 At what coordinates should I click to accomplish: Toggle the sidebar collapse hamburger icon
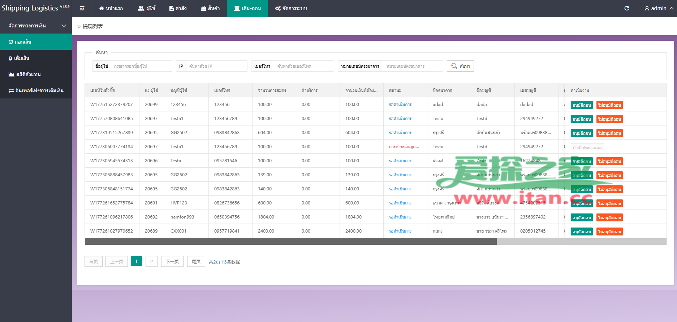[x=82, y=8]
